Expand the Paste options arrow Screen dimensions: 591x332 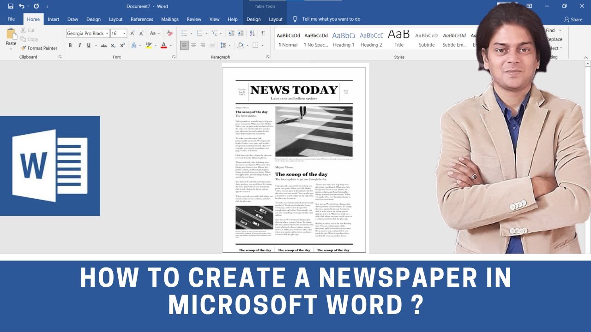(x=11, y=49)
